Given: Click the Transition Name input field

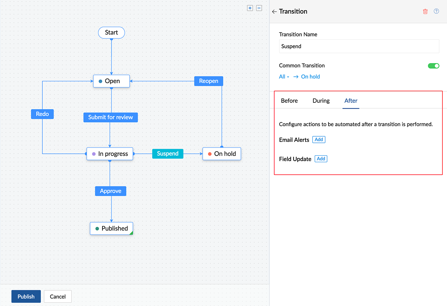Looking at the screenshot, I should tap(359, 46).
